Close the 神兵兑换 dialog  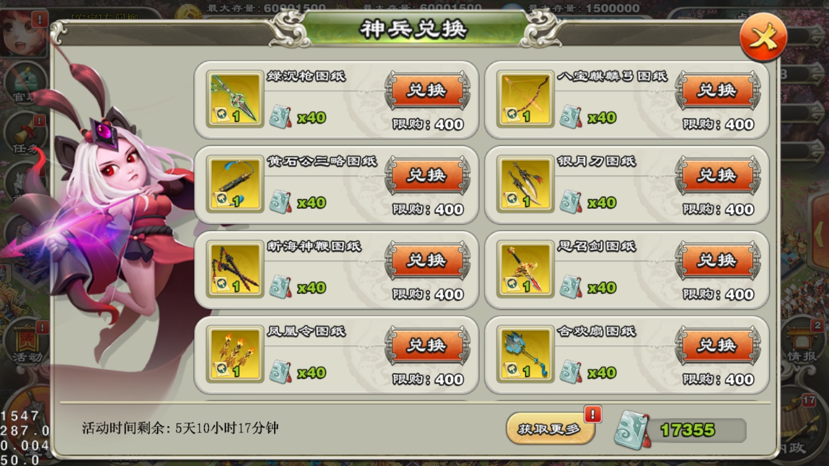point(763,37)
